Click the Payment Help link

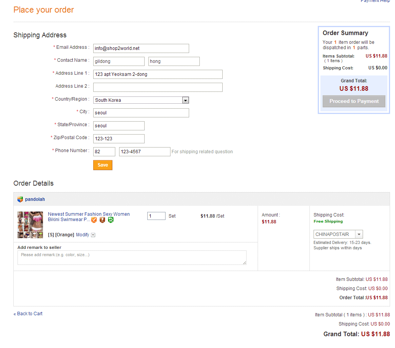pos(375,1)
